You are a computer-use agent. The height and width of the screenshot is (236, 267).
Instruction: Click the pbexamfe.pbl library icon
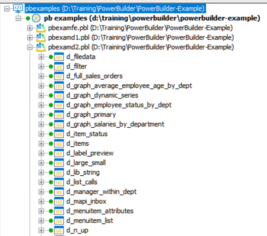pos(41,28)
